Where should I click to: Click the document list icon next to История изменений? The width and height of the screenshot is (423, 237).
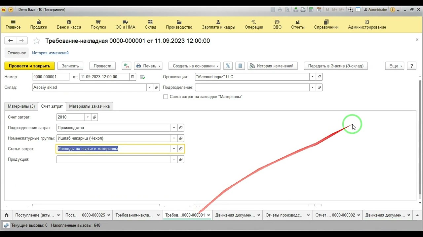[240, 66]
